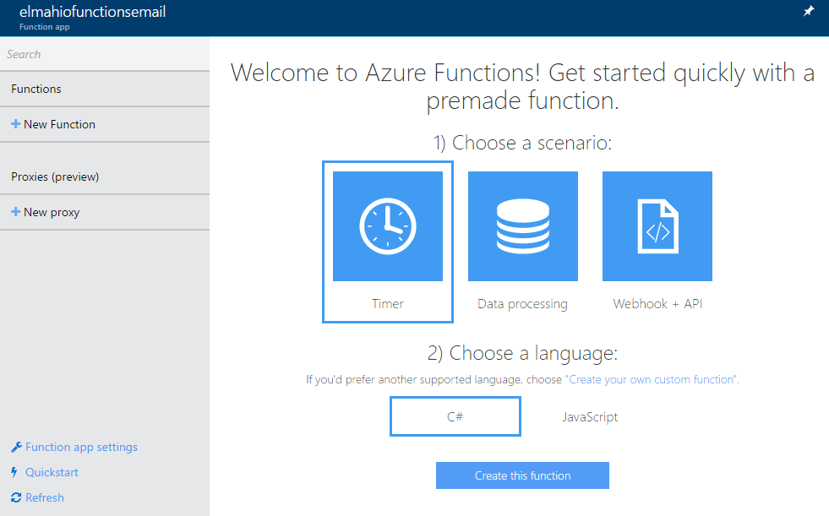Click inside the Search field

[x=85, y=54]
